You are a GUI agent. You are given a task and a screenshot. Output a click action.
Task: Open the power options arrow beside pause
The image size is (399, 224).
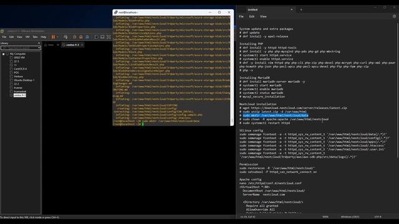57,37
